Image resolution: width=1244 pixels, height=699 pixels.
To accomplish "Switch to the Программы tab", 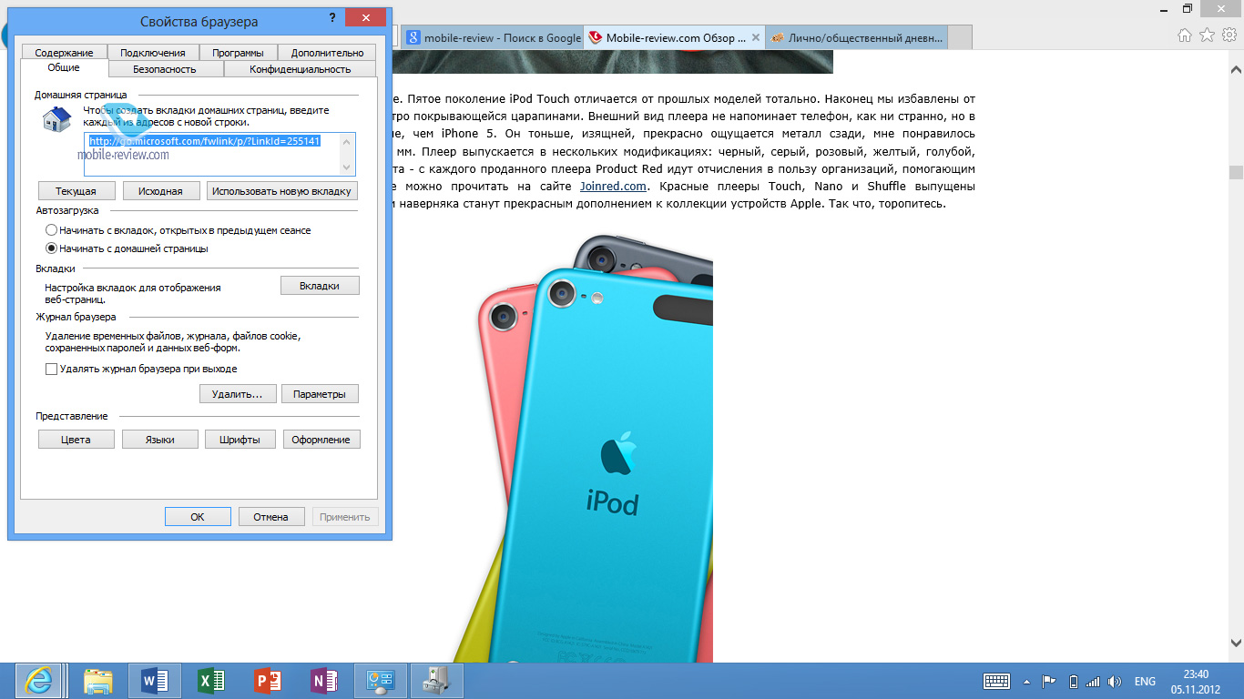I will (239, 53).
